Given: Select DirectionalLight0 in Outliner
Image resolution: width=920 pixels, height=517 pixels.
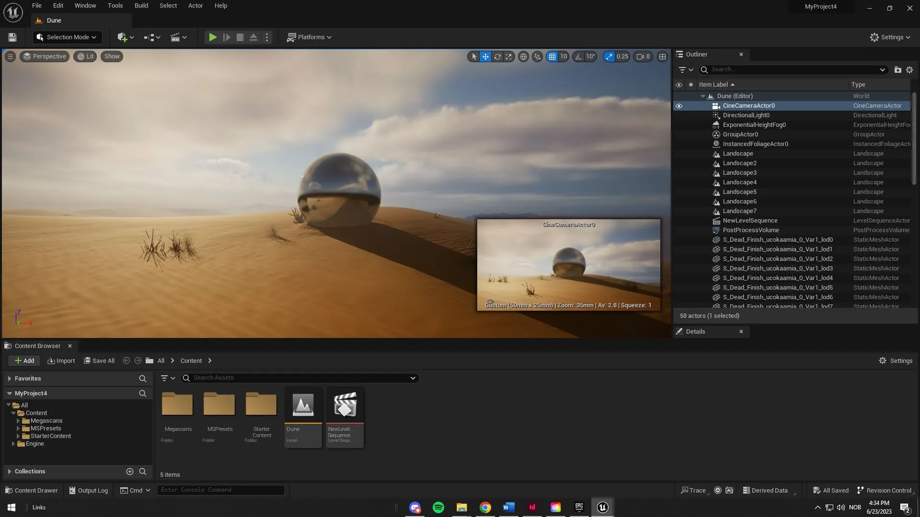Looking at the screenshot, I should (x=746, y=115).
